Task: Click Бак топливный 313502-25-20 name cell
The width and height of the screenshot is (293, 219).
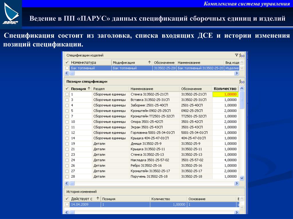Action: (x=200, y=68)
